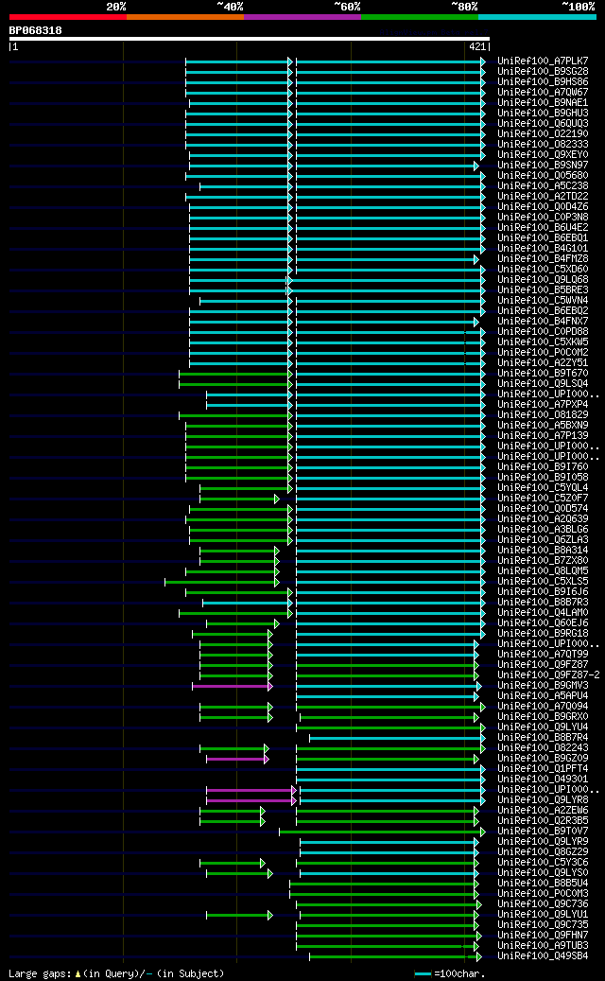Click the Large gaps legend text
This screenshot has height=981, width=605.
[x=116, y=973]
